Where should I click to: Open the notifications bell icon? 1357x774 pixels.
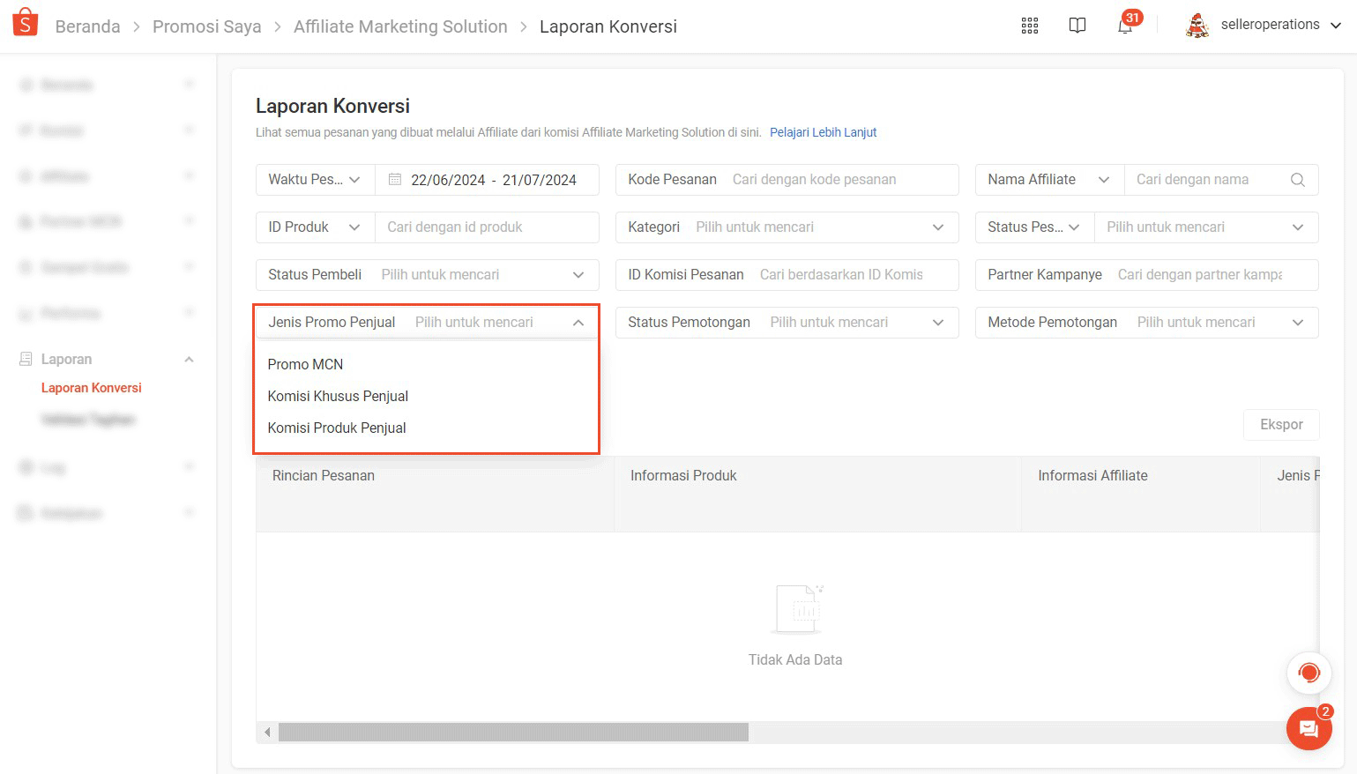[1124, 26]
